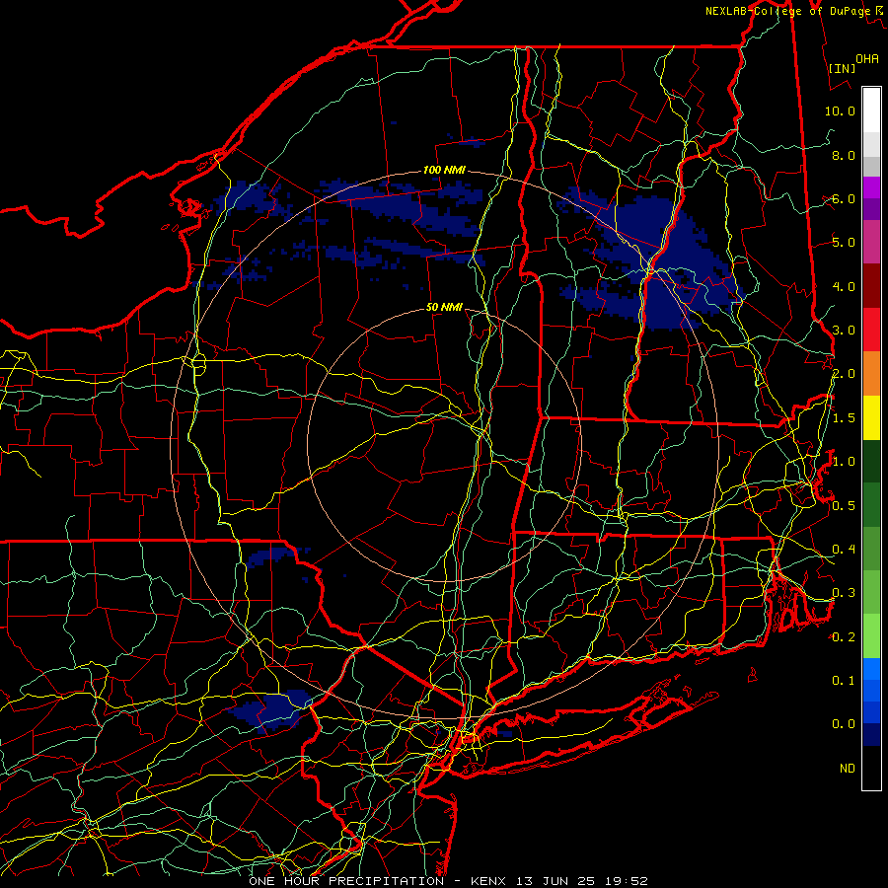888x888 pixels.
Task: Select the bright red legend swatch
Action: pyautogui.click(x=871, y=331)
